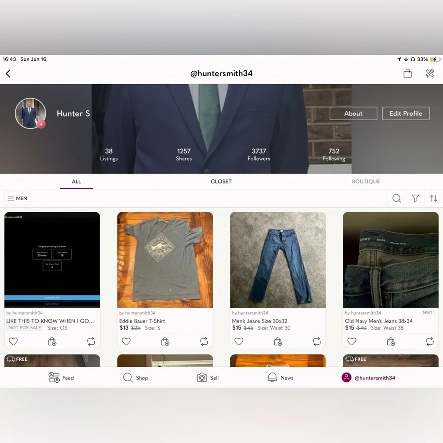Click the NWT tag on Old Navy jeans
443x443 pixels.
point(427,312)
